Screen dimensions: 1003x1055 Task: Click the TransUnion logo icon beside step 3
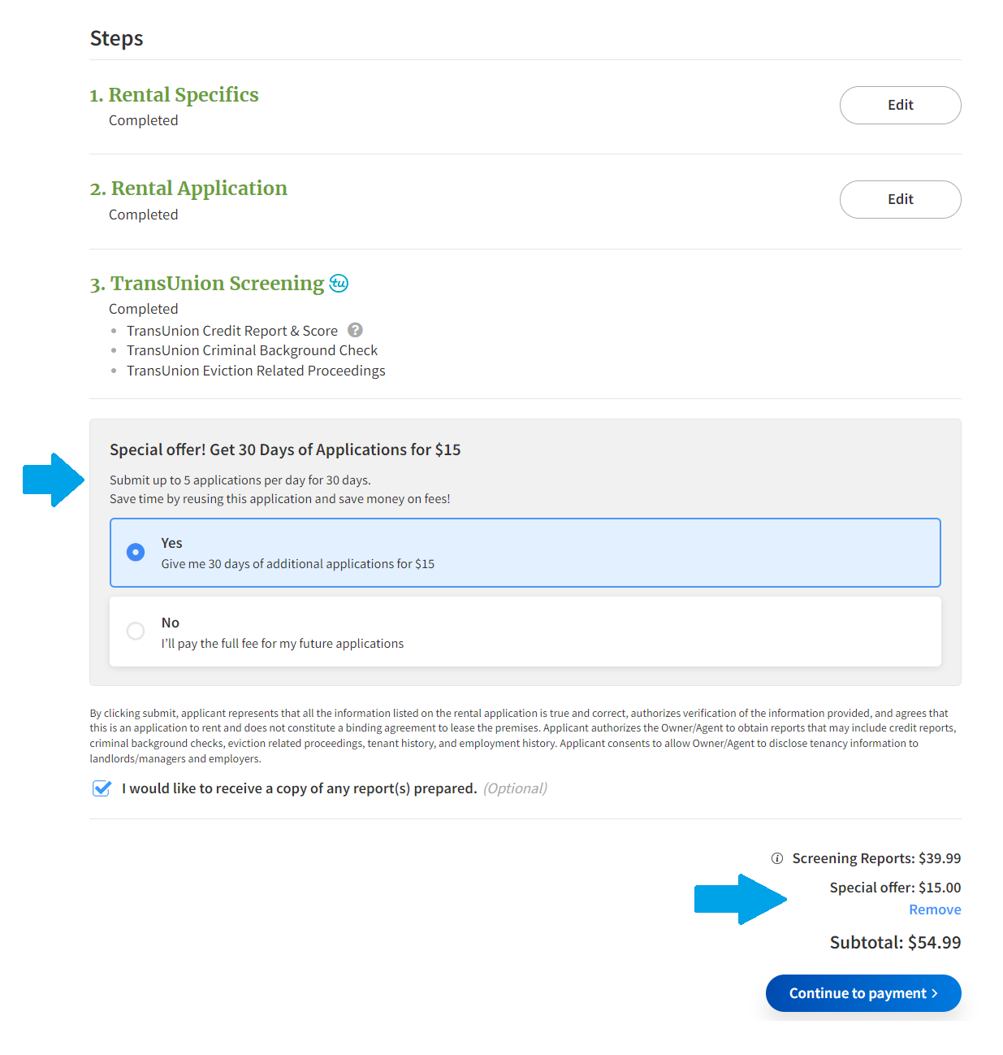(340, 283)
